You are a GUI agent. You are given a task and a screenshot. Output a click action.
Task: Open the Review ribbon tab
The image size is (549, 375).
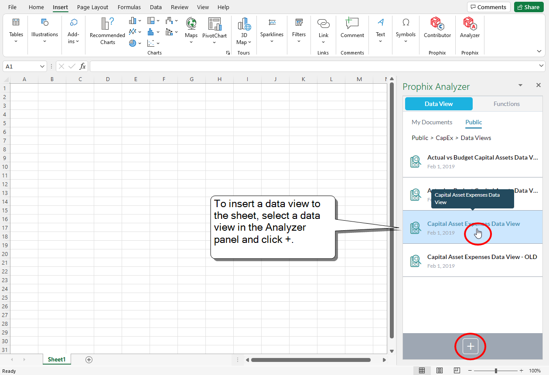tap(180, 7)
